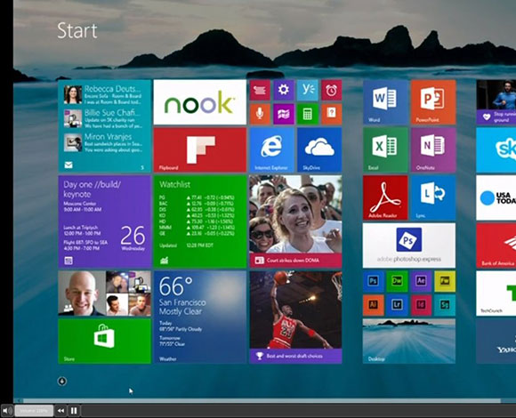Open the Finance Watchlist tile
The width and height of the screenshot is (516, 418).
200,221
